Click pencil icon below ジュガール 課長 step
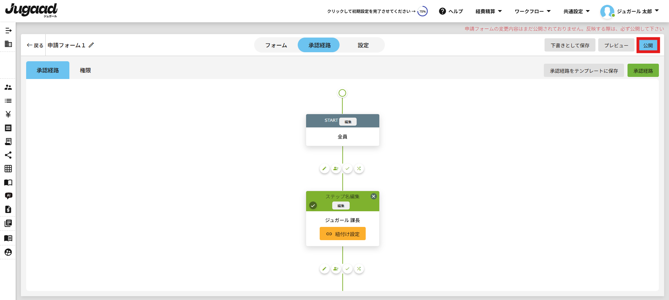Screen dimensions: 669x300 pos(324,269)
